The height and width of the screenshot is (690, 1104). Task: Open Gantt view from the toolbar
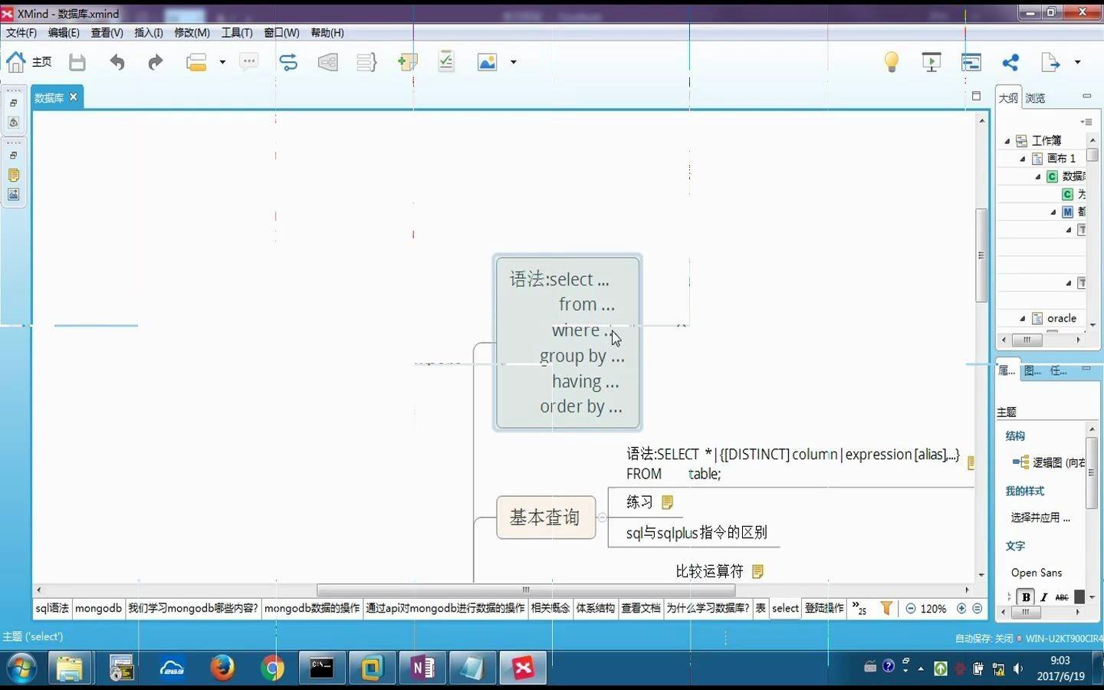(971, 62)
